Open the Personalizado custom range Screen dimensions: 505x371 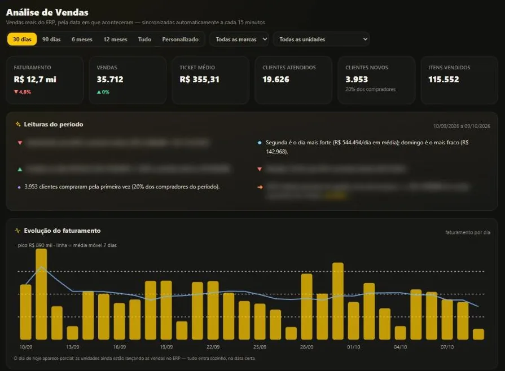pyautogui.click(x=180, y=39)
